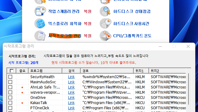Viewport: 198px width, 112px height.
Task: Open 익스플로러 최적화 link text
Action: tap(65, 23)
